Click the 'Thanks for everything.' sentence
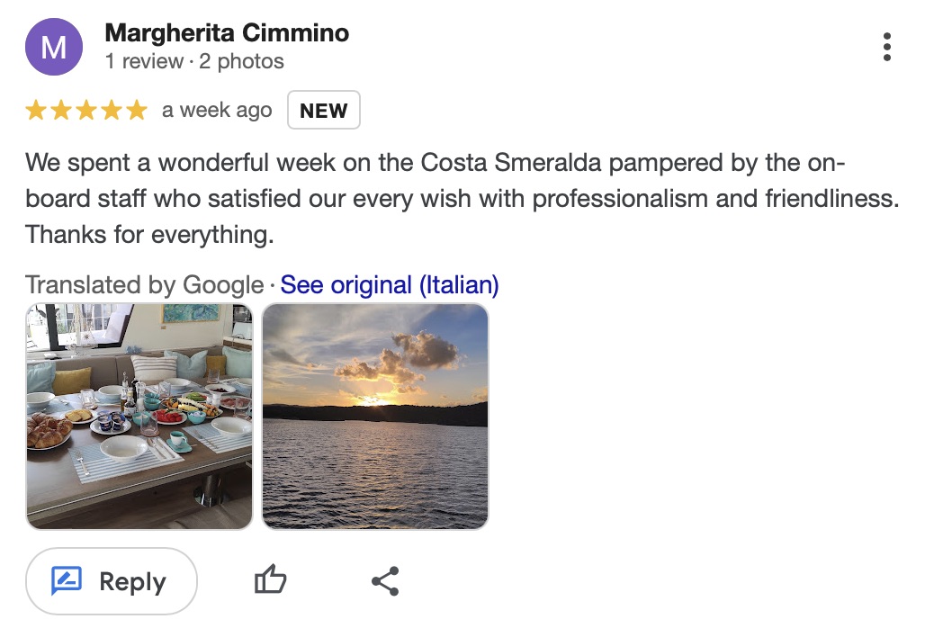Image resolution: width=934 pixels, height=637 pixels. (149, 235)
